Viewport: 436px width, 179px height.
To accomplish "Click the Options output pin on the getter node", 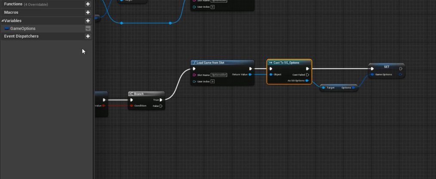I will coord(353,88).
